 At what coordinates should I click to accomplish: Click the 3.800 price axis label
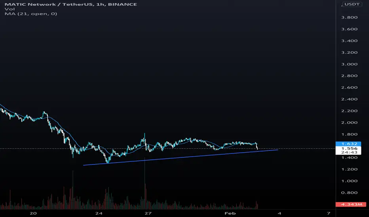(x=349, y=17)
